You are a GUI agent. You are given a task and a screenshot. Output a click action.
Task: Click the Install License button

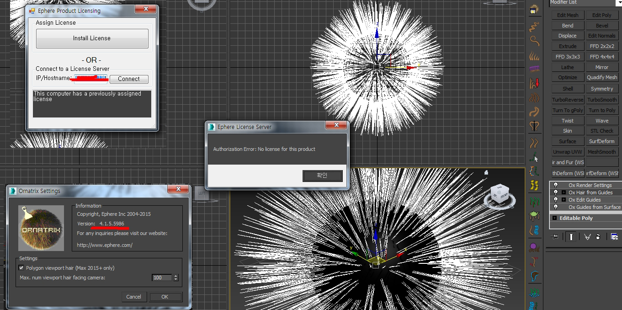(92, 38)
